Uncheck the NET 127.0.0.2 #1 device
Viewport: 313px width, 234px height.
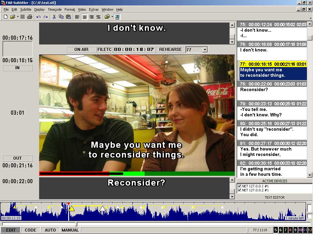(240, 190)
